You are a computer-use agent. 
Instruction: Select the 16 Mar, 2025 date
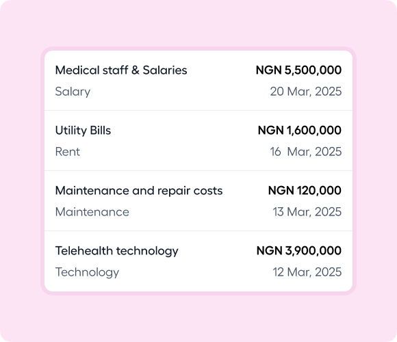[x=306, y=152]
